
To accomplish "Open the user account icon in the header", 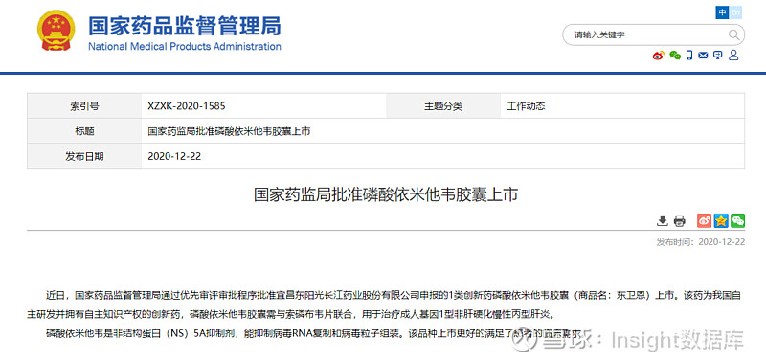I will click(733, 56).
